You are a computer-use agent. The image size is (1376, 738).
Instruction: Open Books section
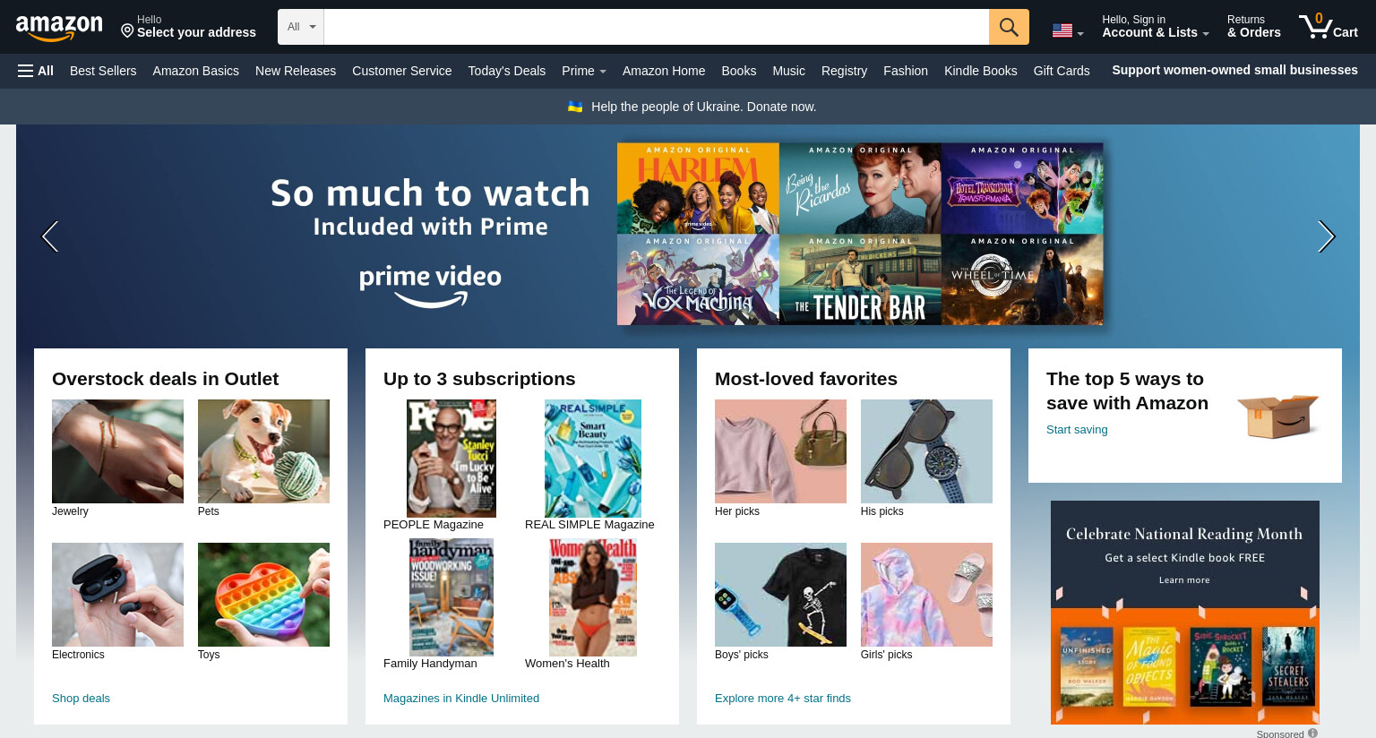[739, 71]
